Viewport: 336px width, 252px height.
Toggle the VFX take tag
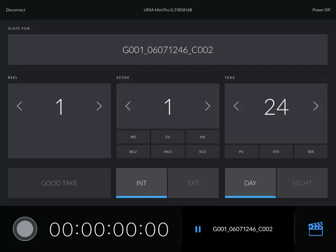pos(276,151)
